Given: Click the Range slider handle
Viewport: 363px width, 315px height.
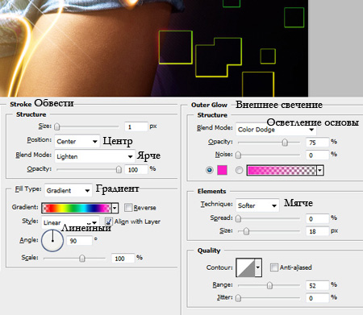Looking at the screenshot, I should (269, 285).
